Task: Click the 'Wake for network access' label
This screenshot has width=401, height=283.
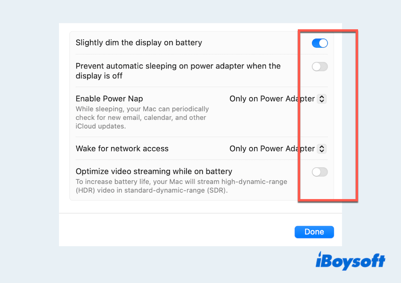Action: (x=122, y=149)
